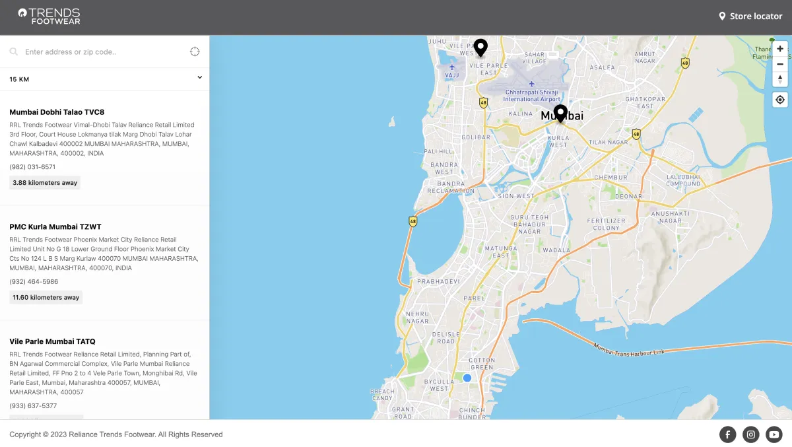This screenshot has width=792, height=447.
Task: Click phone number (933) 637-5377
Action: 33,406
